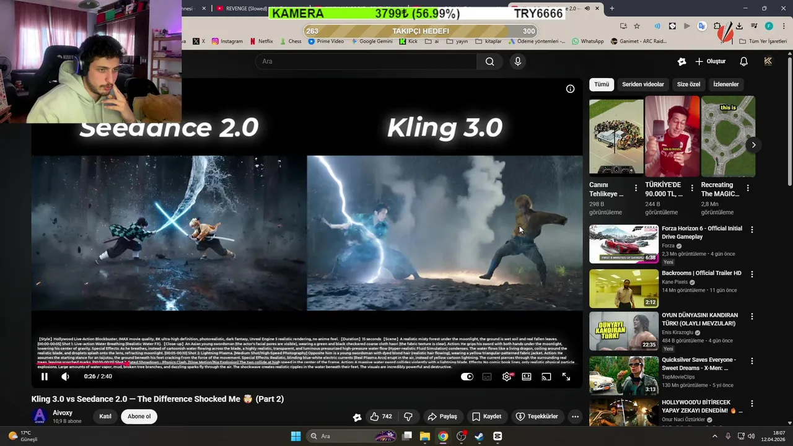
Task: Pause the video playback
Action: click(45, 377)
